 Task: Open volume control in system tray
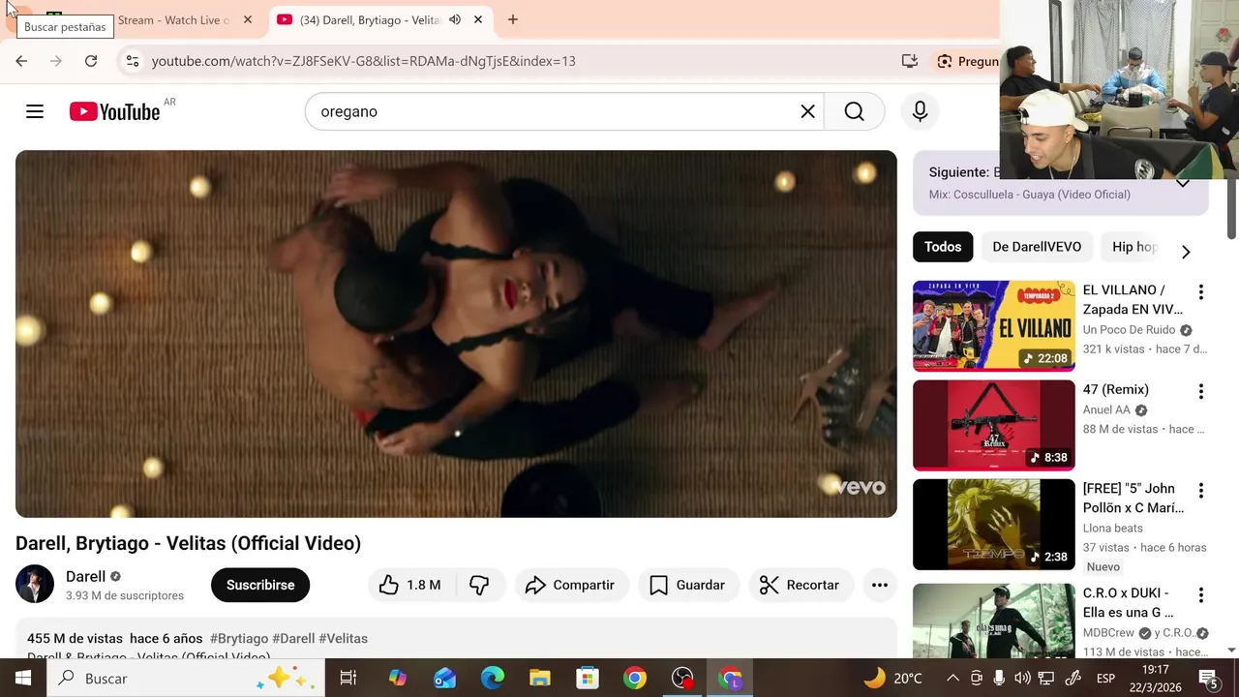pyautogui.click(x=1022, y=679)
